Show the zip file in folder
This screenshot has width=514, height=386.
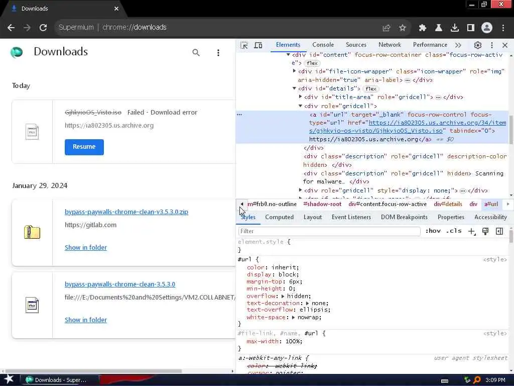[x=86, y=248]
